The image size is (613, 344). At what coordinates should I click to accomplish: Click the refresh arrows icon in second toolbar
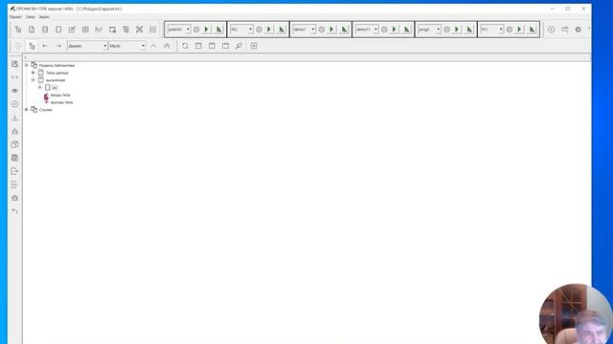click(185, 46)
